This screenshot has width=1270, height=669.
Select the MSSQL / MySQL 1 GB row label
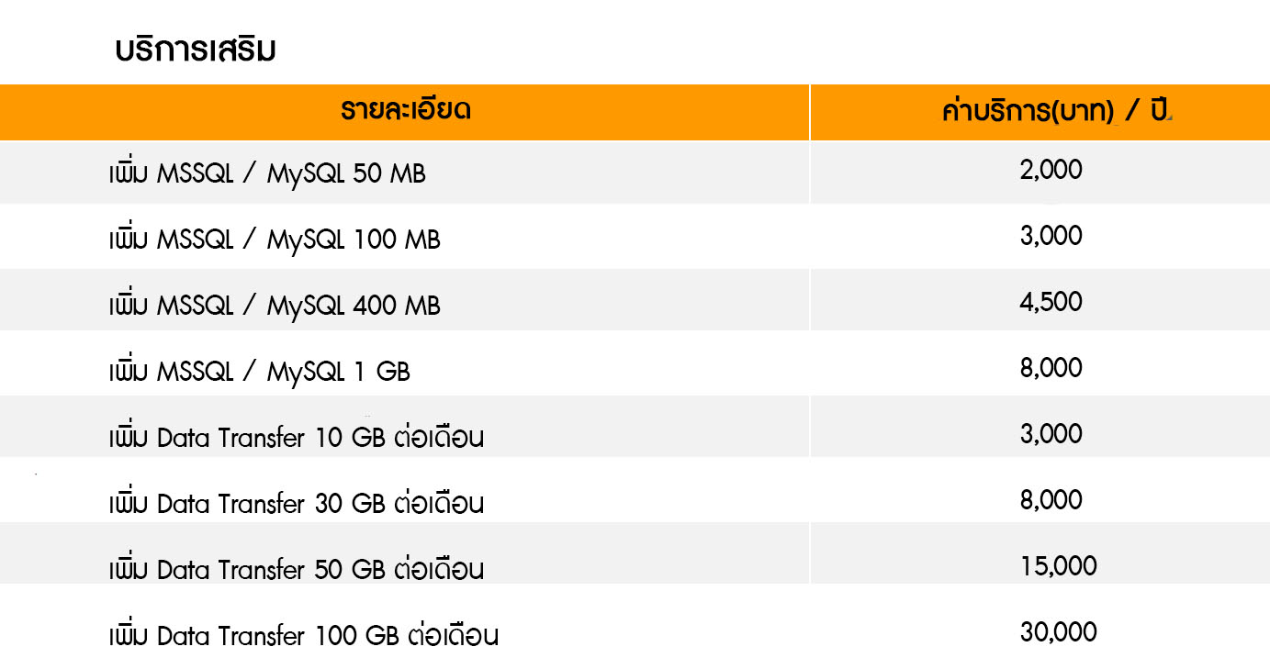tap(259, 372)
